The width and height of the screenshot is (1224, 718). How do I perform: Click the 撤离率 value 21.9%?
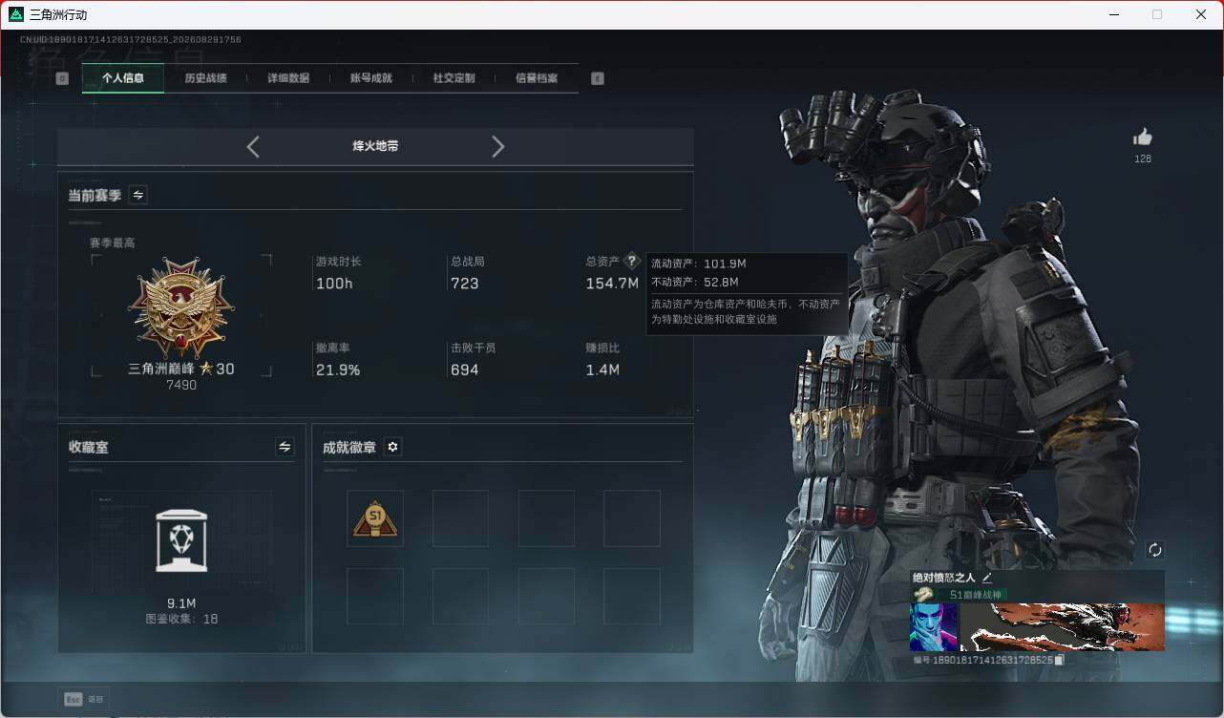338,370
